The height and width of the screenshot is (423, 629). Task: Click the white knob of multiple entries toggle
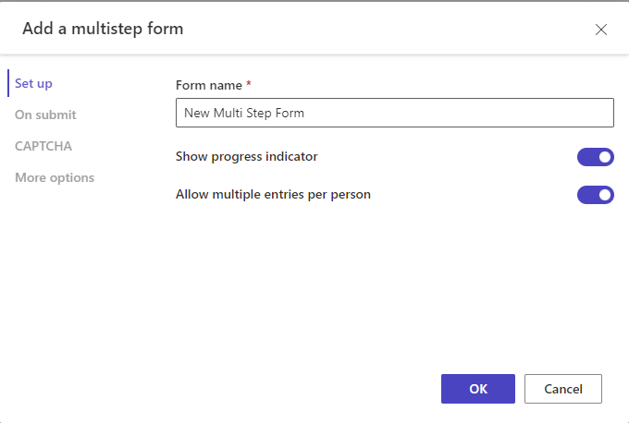[x=605, y=195]
